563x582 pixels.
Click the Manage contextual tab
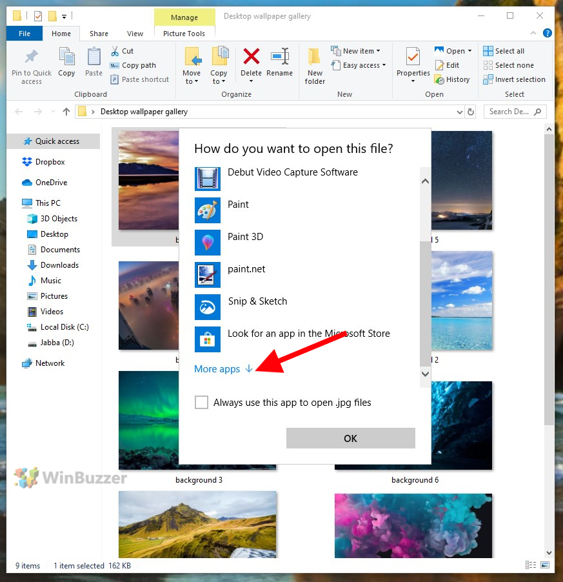pyautogui.click(x=184, y=17)
